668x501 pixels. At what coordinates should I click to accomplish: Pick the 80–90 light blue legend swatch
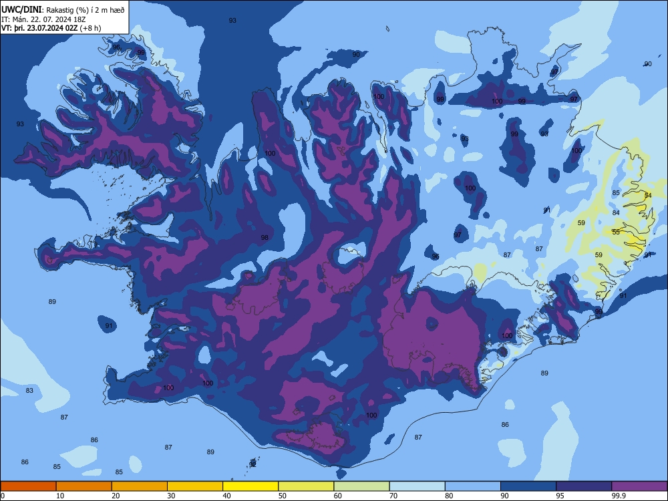coord(473,486)
